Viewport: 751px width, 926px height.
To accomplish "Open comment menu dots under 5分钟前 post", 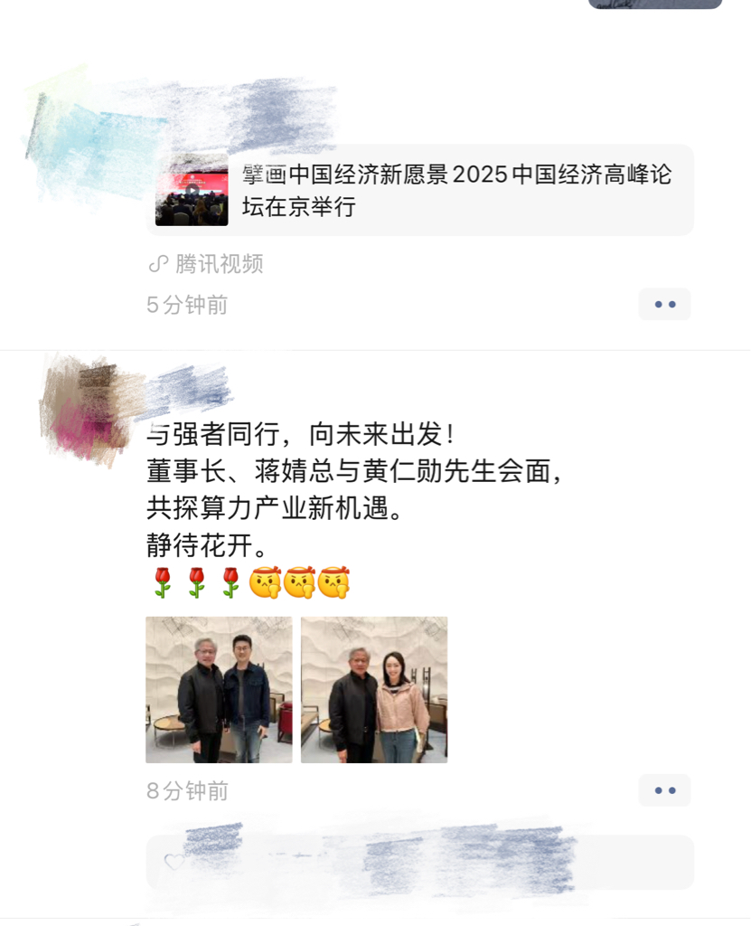I will pos(664,304).
